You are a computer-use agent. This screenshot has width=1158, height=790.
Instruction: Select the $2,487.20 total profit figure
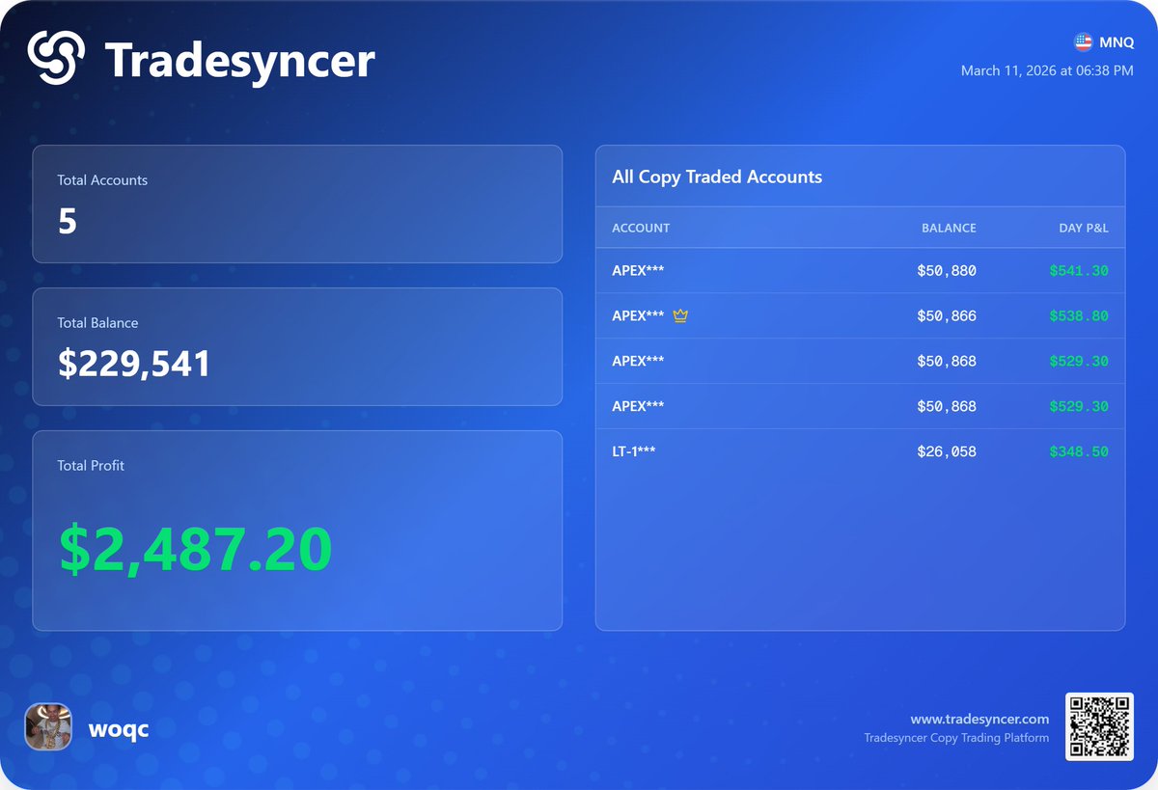(x=196, y=548)
